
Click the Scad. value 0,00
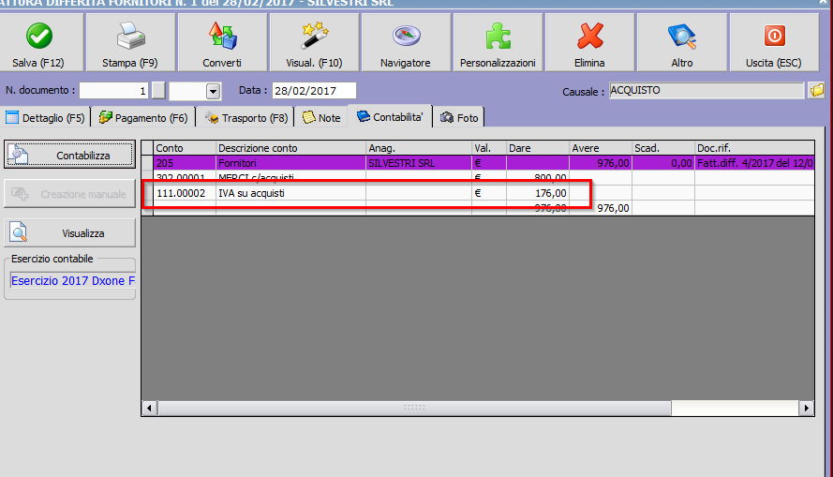coord(663,163)
